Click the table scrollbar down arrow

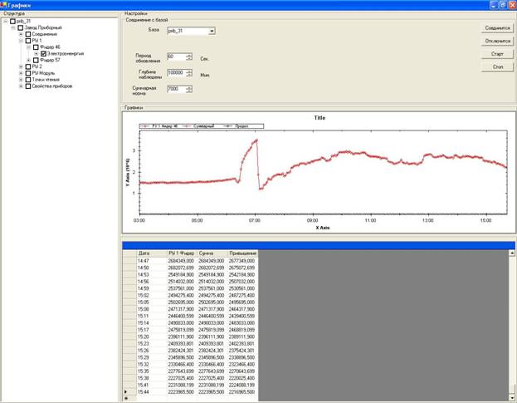click(x=512, y=398)
